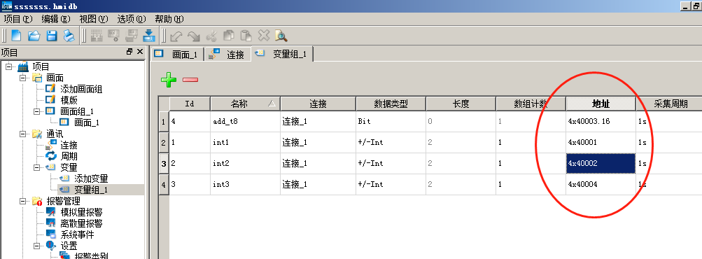Click address cell 4x40003.16
702x259 pixels.
pos(601,121)
